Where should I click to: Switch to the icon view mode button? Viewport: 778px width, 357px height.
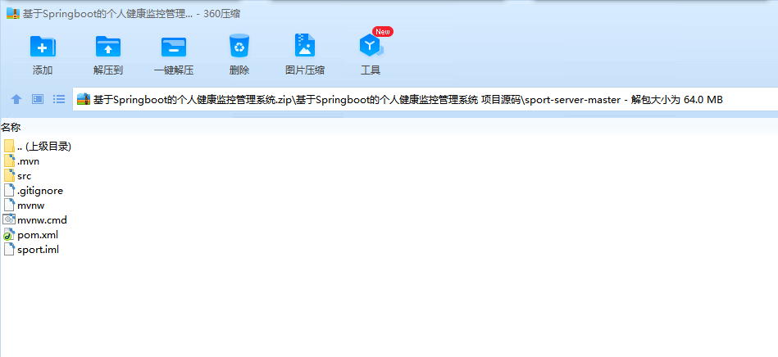pyautogui.click(x=38, y=99)
